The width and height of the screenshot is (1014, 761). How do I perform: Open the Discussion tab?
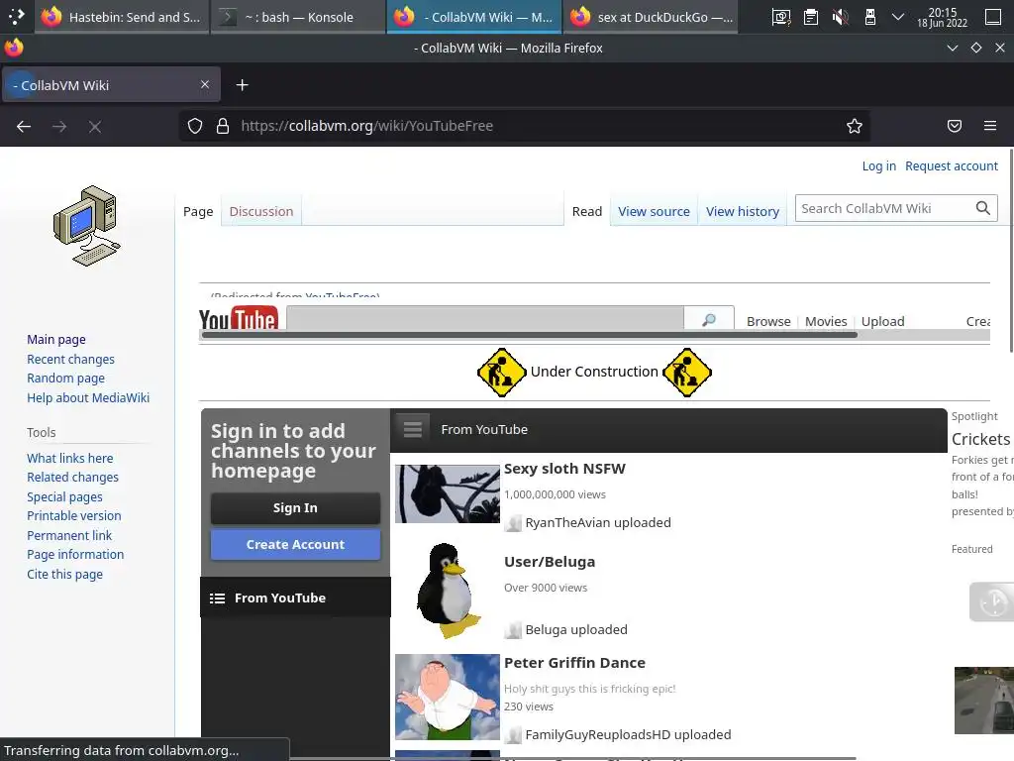click(x=261, y=212)
